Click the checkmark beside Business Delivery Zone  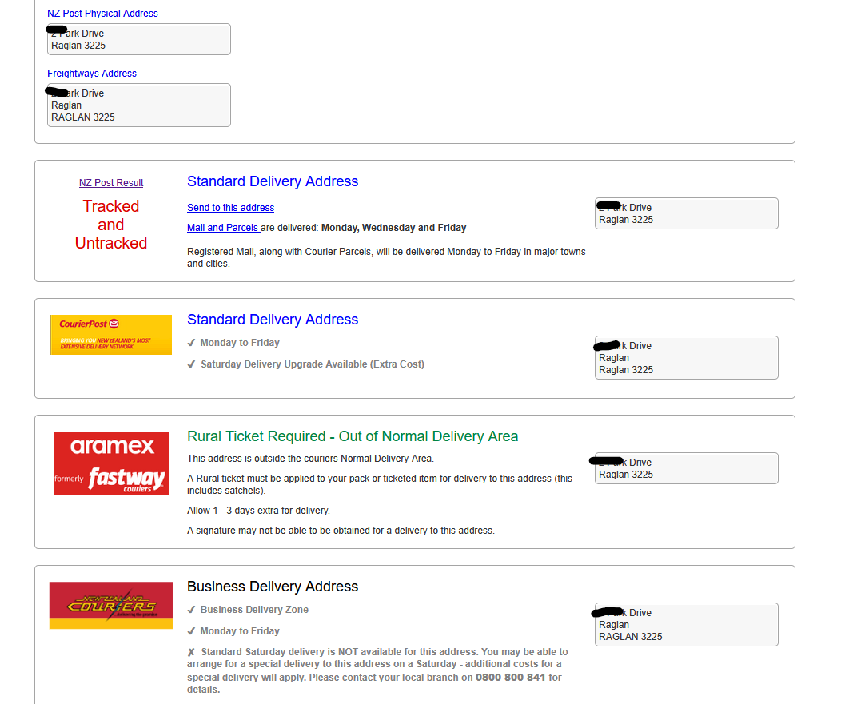[191, 610]
